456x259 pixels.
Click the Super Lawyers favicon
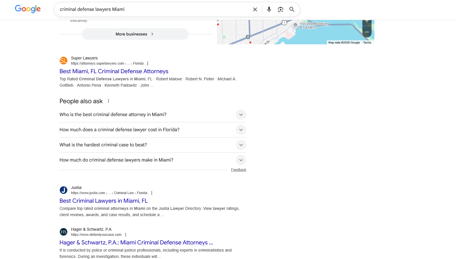click(64, 61)
